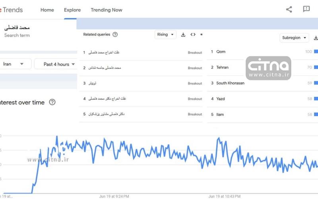Open the send feedback icon

click(306, 9)
